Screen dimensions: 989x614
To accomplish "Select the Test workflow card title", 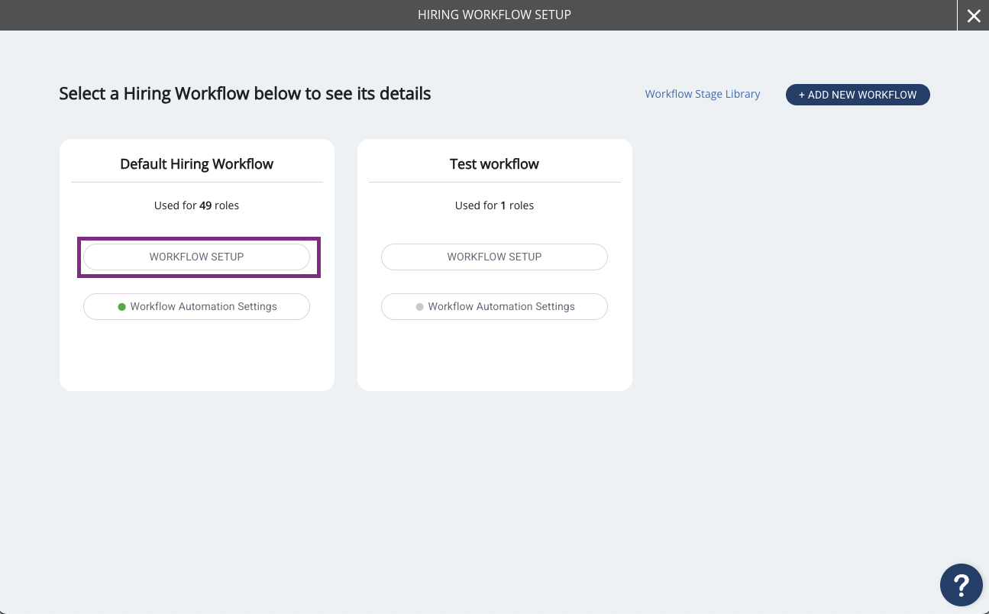I will pos(494,164).
